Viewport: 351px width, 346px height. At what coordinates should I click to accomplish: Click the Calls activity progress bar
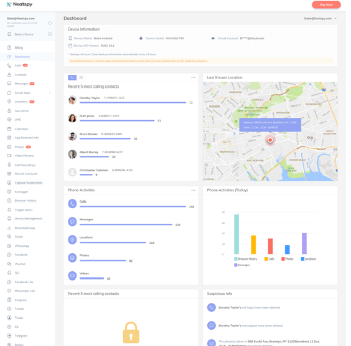click(x=133, y=206)
